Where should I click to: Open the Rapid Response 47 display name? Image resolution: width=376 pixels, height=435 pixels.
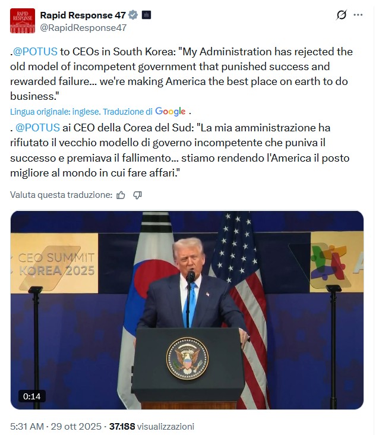tap(83, 15)
